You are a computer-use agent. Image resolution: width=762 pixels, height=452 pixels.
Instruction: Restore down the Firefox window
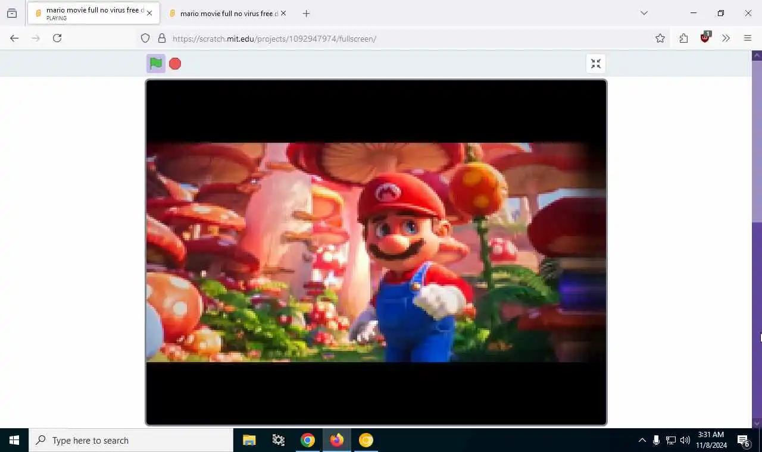point(721,13)
